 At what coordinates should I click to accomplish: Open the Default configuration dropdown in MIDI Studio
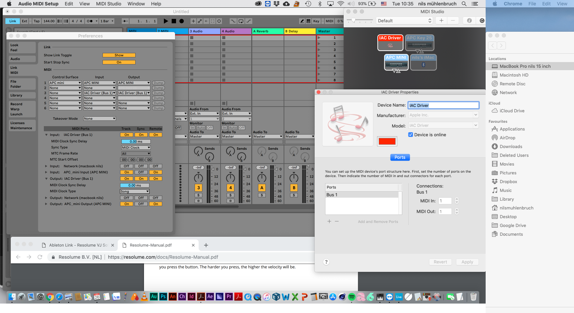(x=404, y=21)
